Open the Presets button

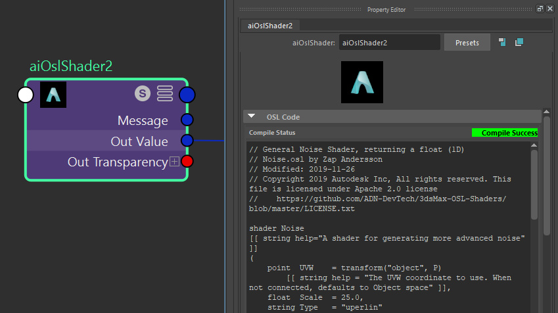467,42
